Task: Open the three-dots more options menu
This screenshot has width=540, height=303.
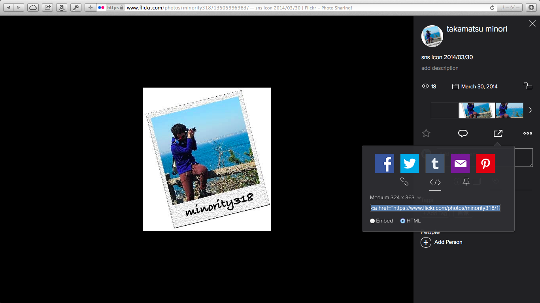Action: point(527,133)
